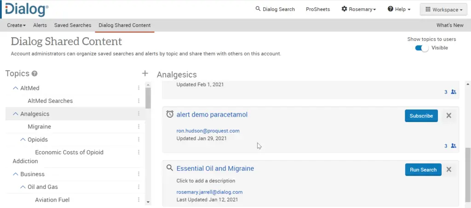
Task: Open options for Economic Costs of Opioid Addiction
Action: tap(138, 152)
